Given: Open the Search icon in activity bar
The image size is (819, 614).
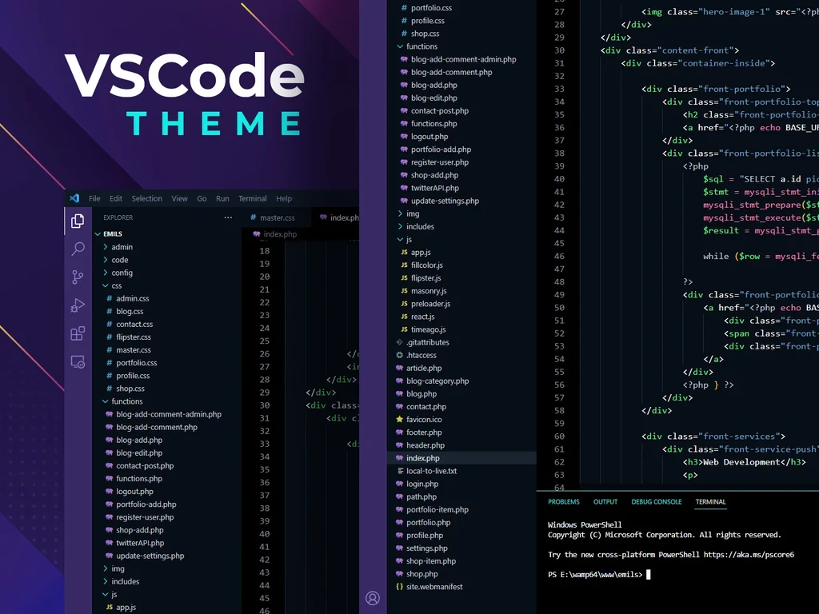Looking at the screenshot, I should 78,249.
